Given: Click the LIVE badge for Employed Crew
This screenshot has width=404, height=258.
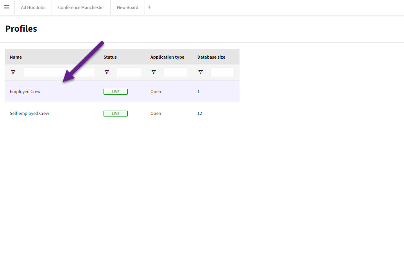Looking at the screenshot, I should coord(116,91).
